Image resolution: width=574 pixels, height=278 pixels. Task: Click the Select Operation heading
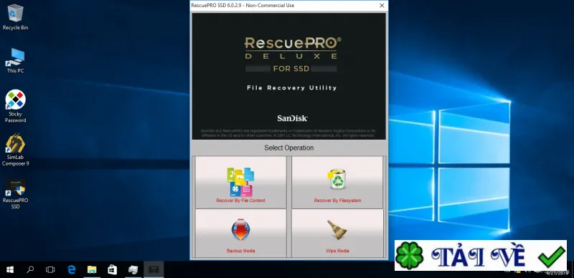[289, 148]
